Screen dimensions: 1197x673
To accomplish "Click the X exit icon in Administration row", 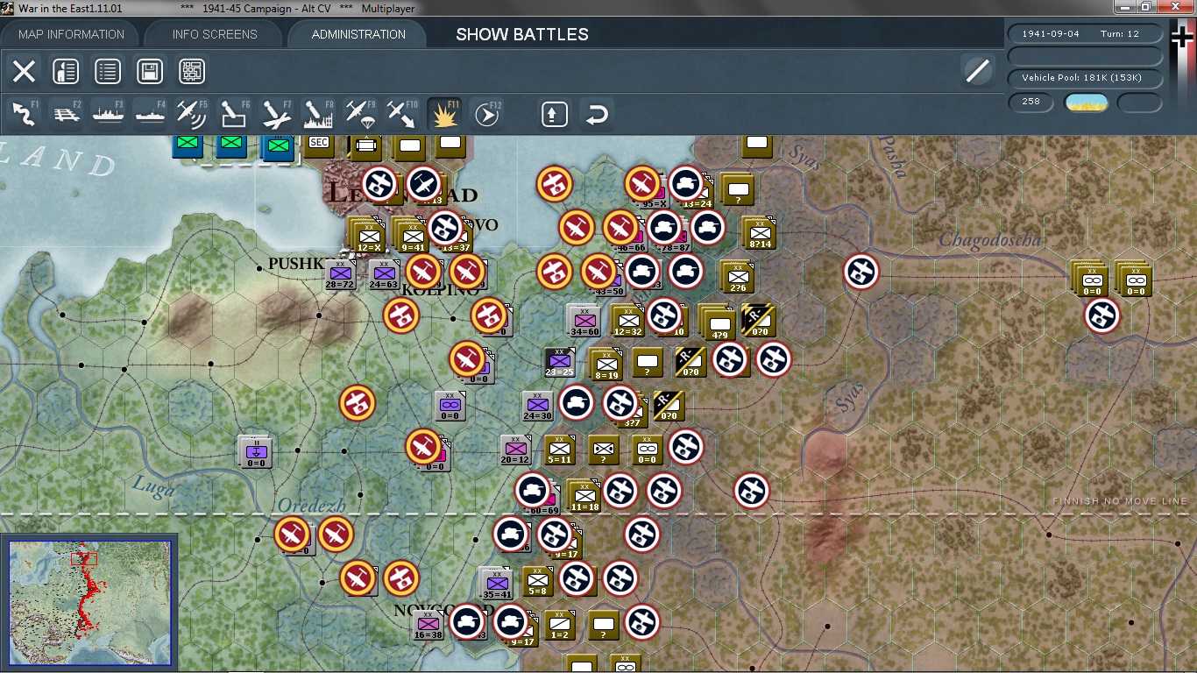I will click(x=24, y=72).
